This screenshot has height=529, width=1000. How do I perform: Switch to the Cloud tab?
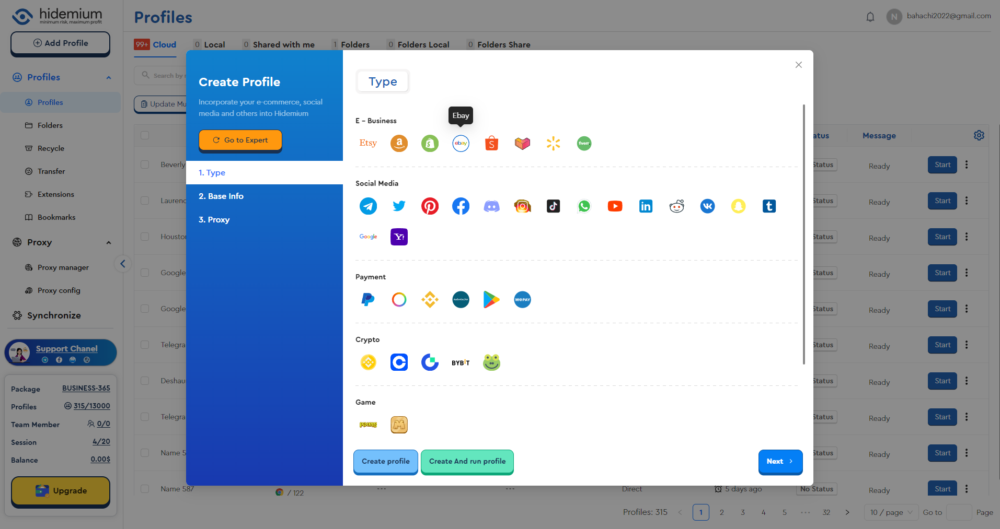(x=155, y=44)
